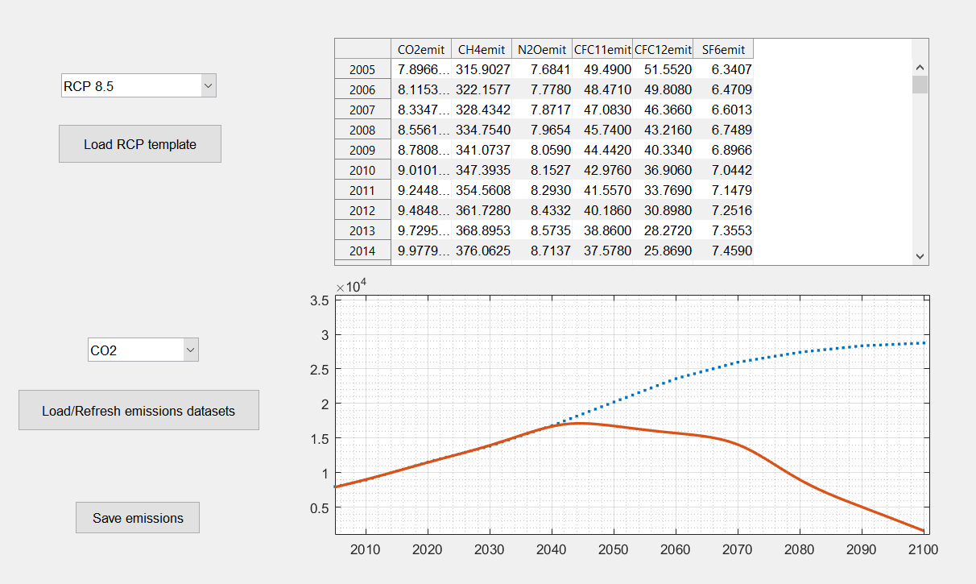Open the RCP 8.5 scenario dropdown
This screenshot has height=584, width=976.
tap(139, 85)
